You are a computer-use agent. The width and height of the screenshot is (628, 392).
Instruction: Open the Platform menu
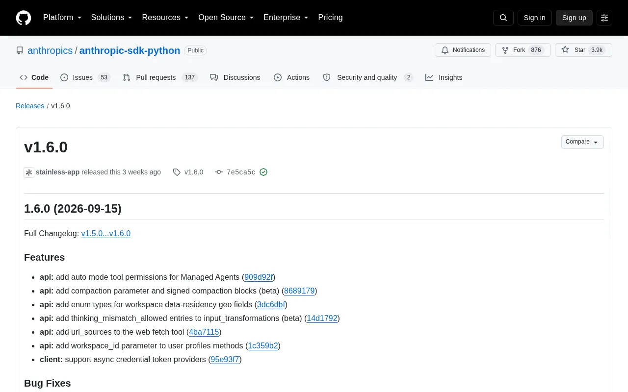[62, 18]
